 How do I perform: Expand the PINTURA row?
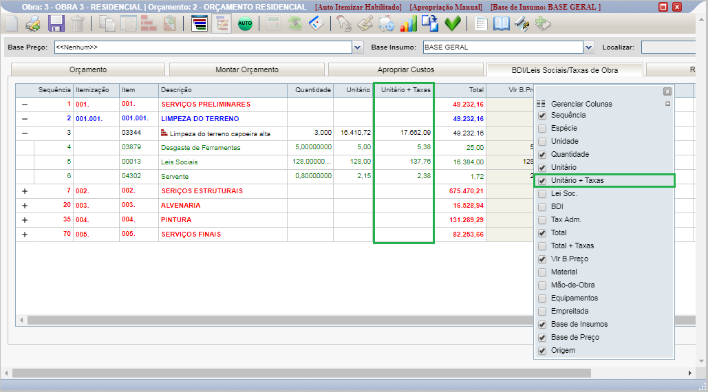coord(25,219)
